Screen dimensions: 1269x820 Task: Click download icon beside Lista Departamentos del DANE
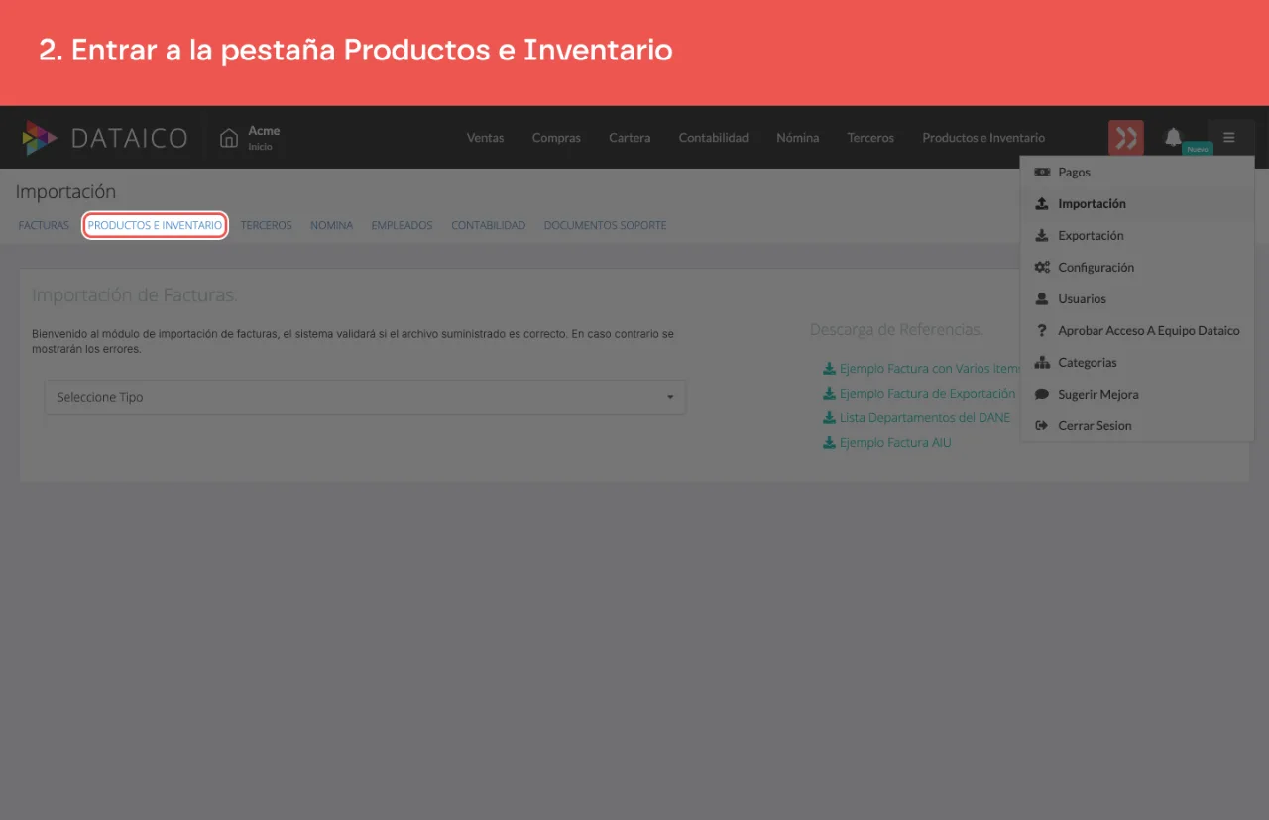point(829,418)
